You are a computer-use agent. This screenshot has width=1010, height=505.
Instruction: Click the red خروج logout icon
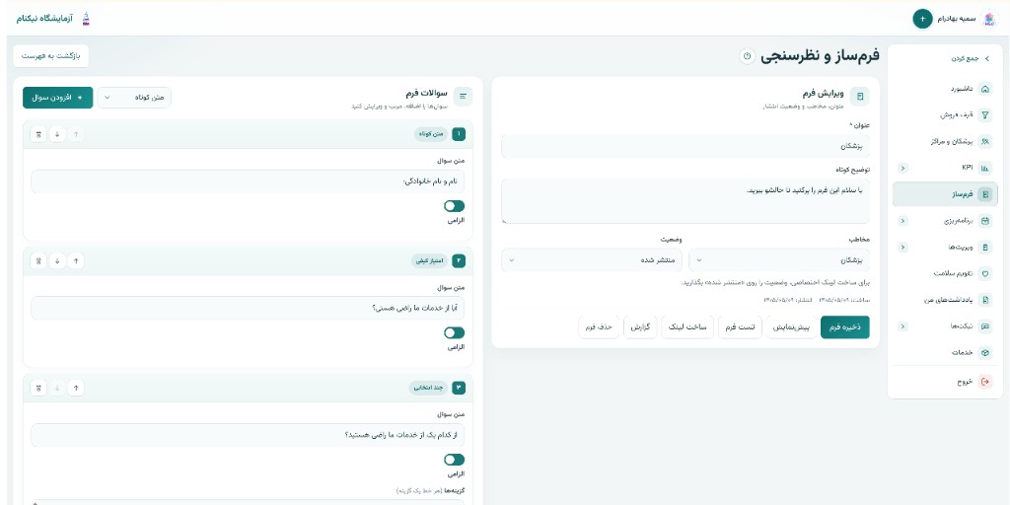[x=984, y=382]
